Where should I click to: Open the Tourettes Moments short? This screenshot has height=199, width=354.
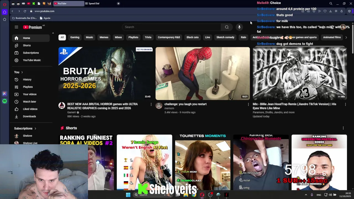click(202, 162)
